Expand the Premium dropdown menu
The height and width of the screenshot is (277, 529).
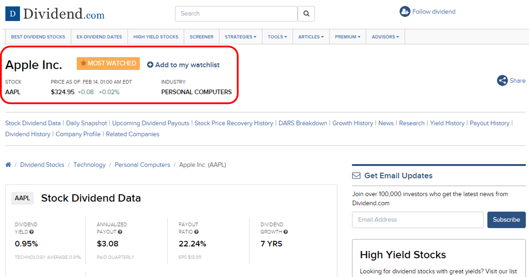(x=347, y=37)
